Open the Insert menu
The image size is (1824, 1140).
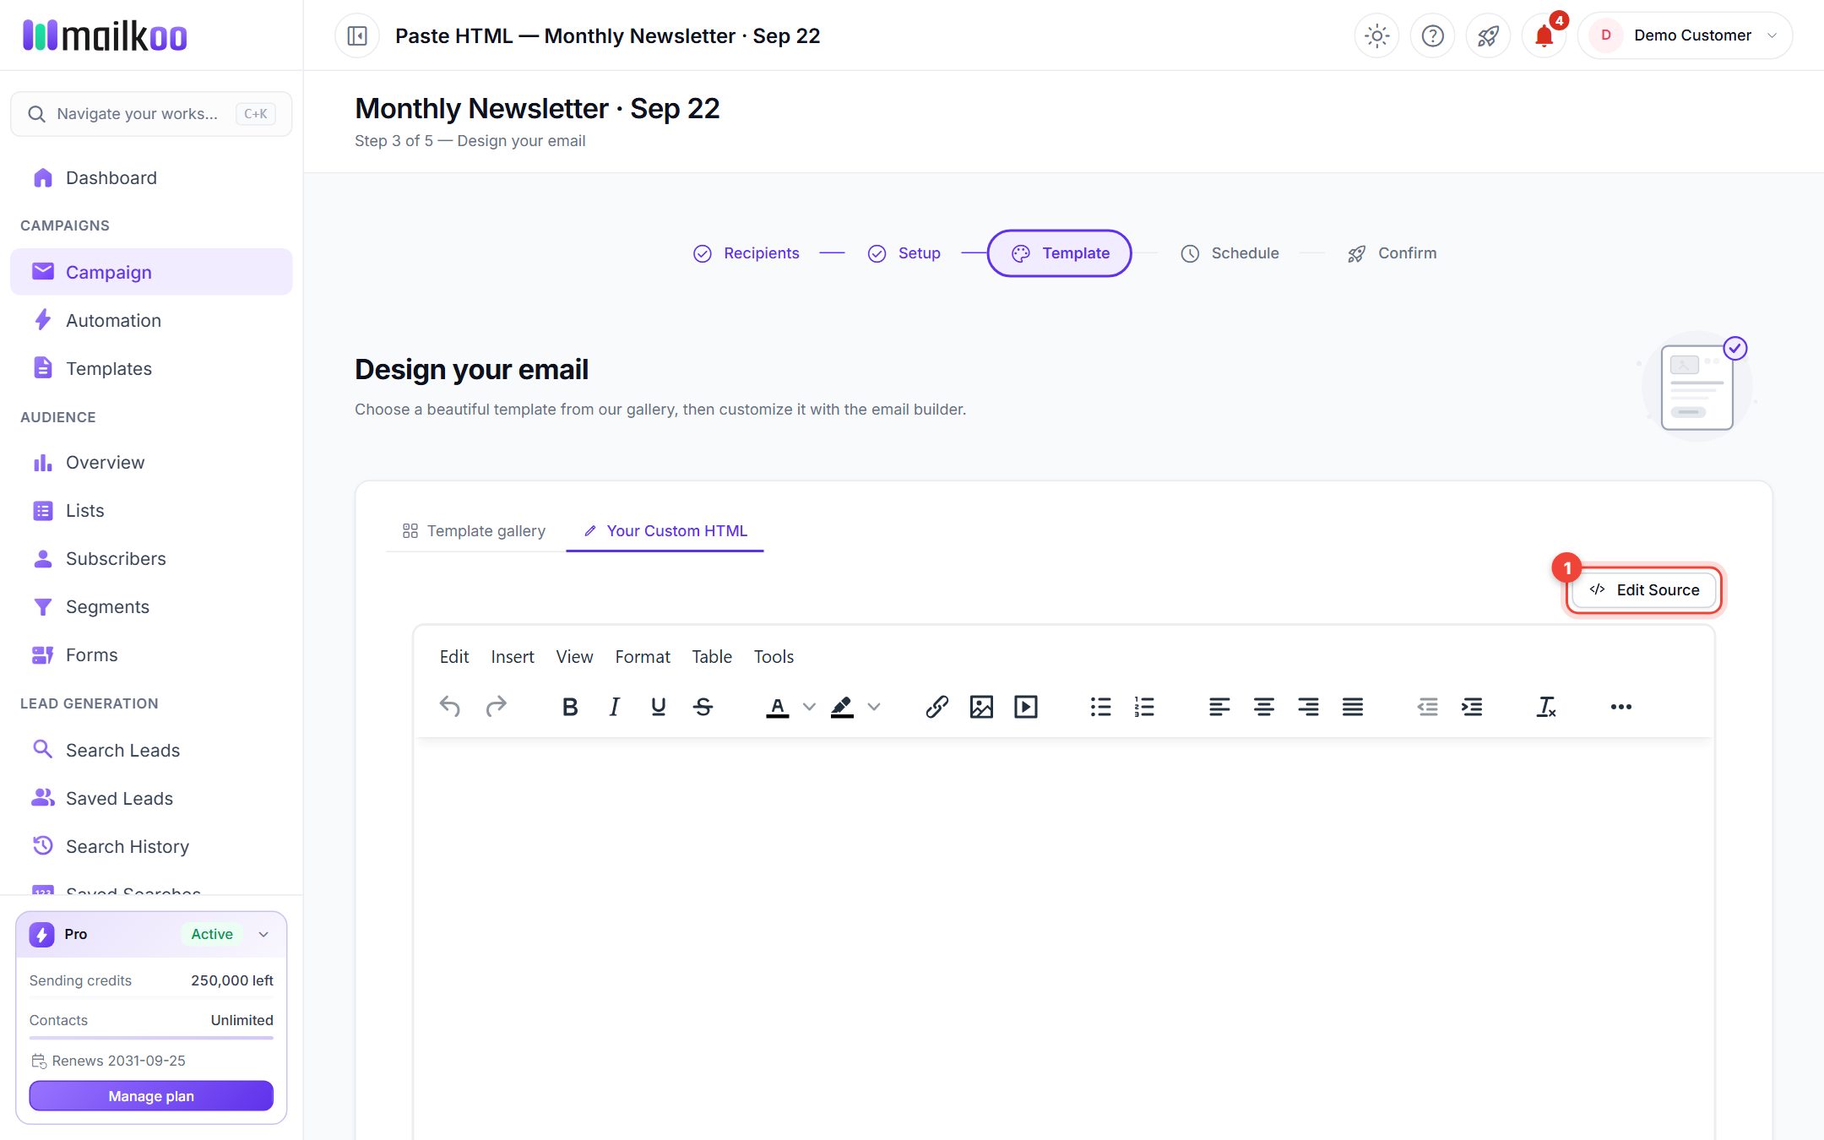coord(513,656)
